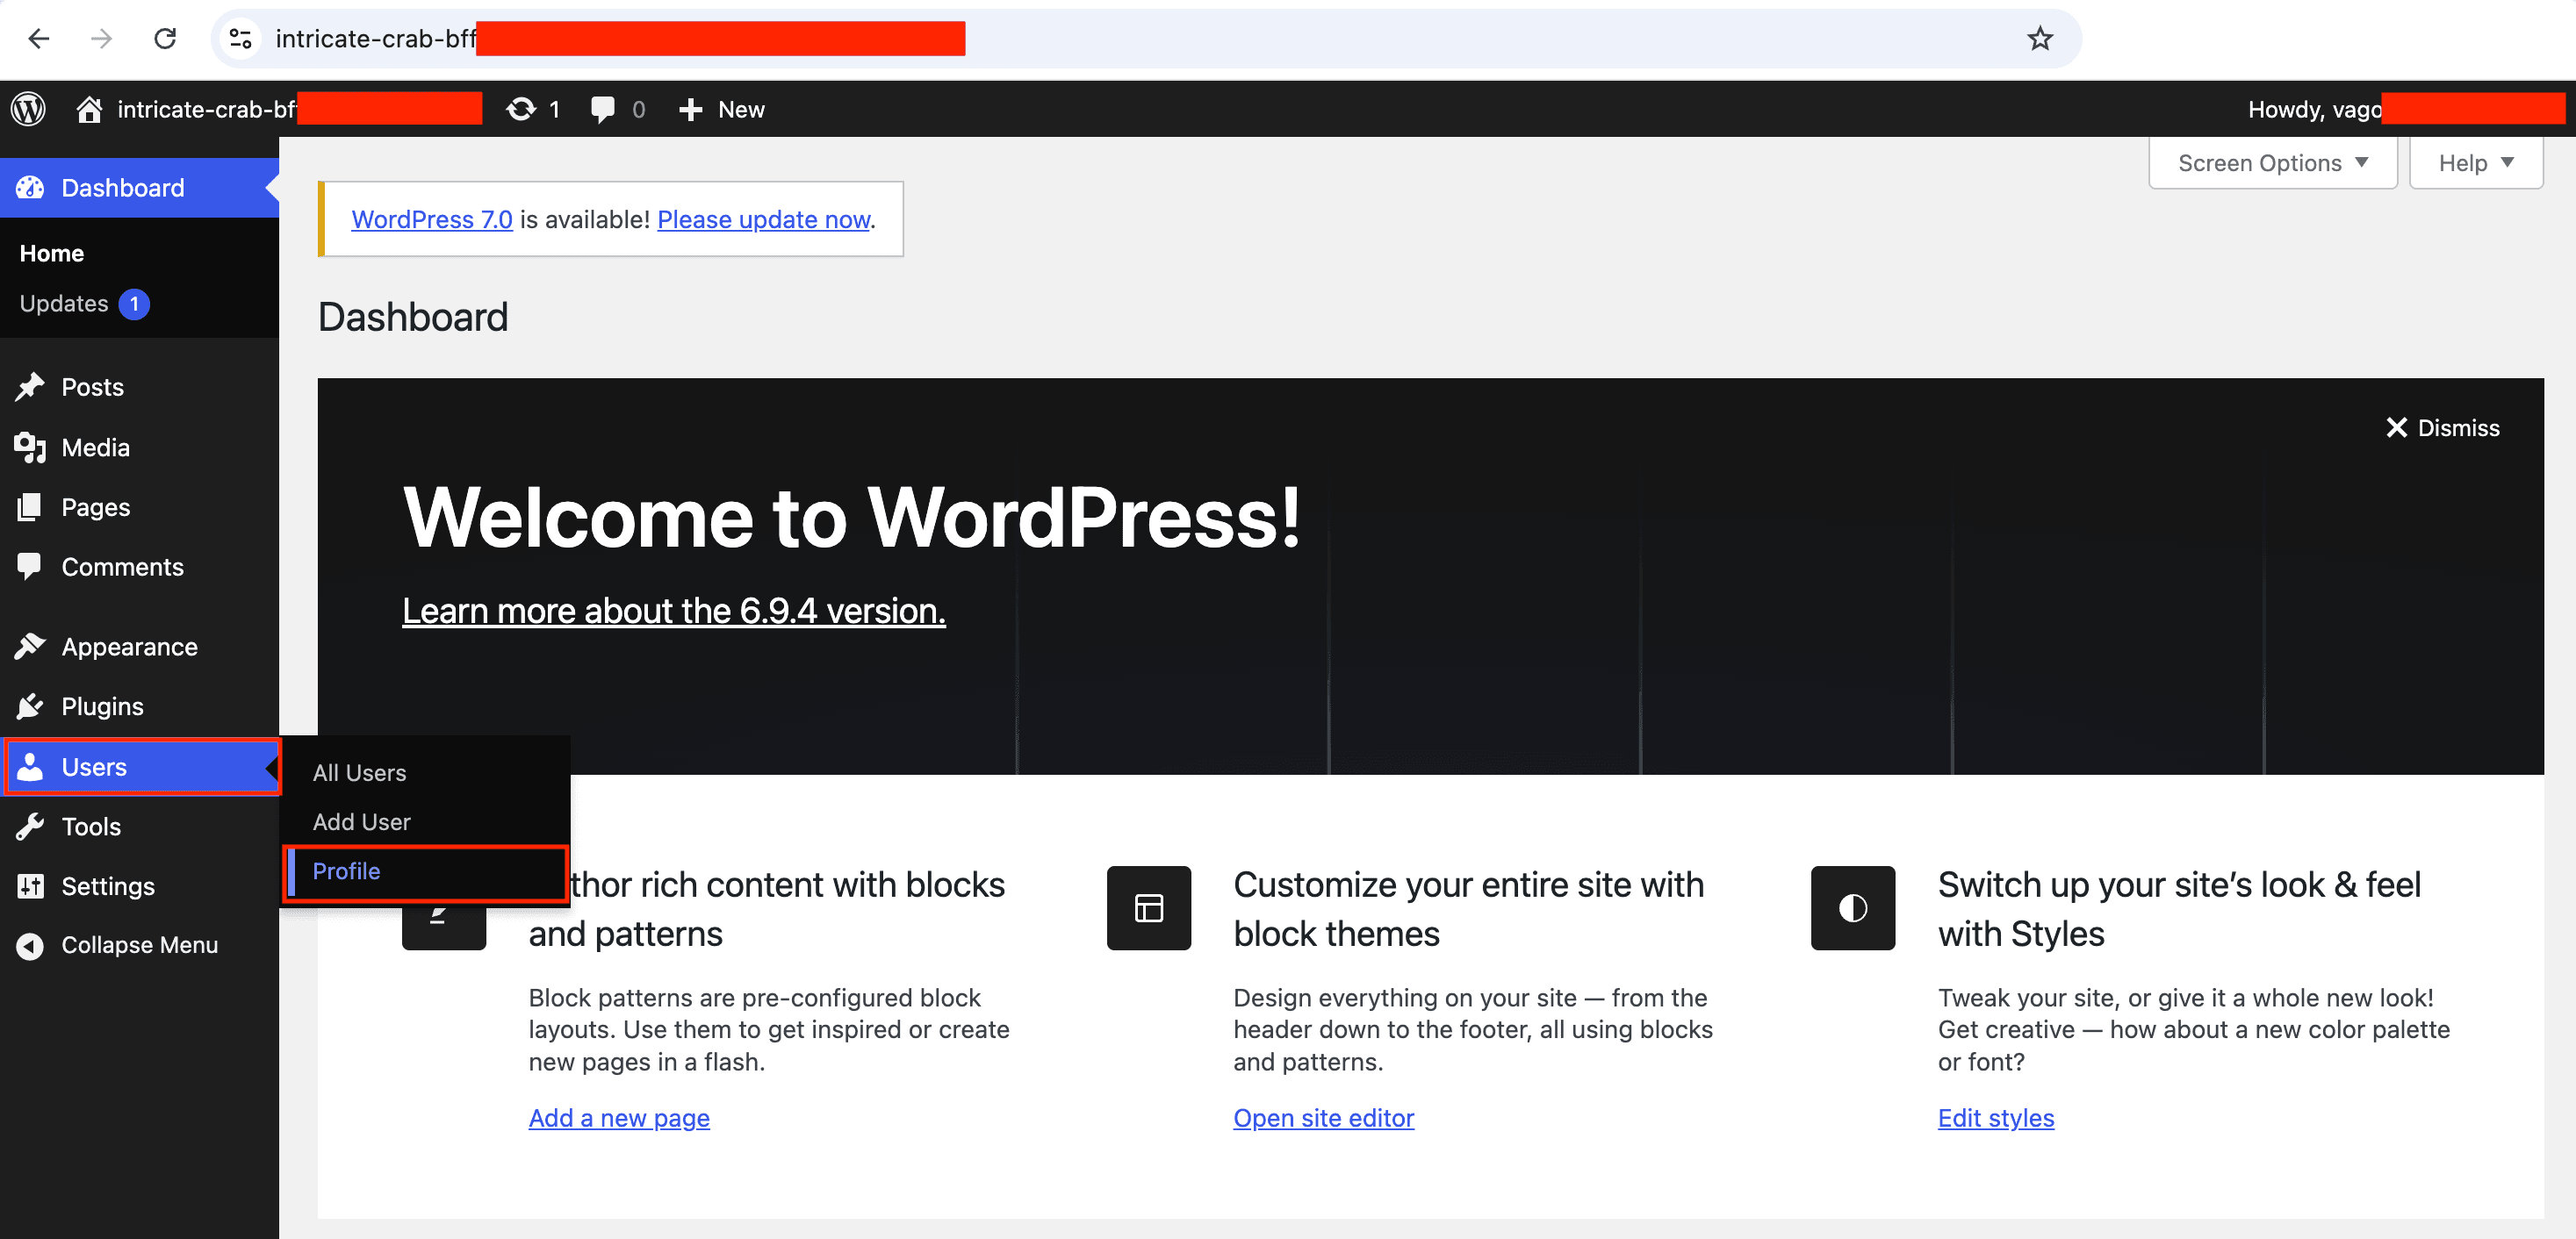Click the plus icon next to New
Viewport: 2576px width, 1239px height.
(690, 109)
